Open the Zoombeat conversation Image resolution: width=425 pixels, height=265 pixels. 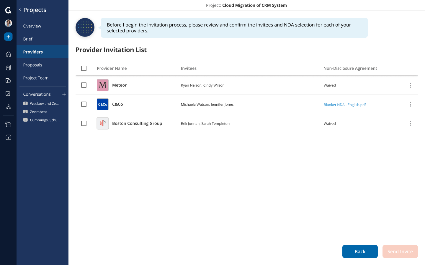click(38, 112)
